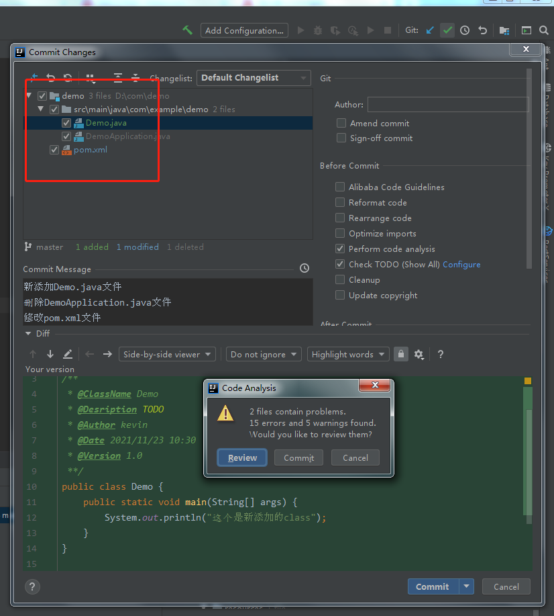Disable Perform code analysis checkbox

tap(340, 249)
